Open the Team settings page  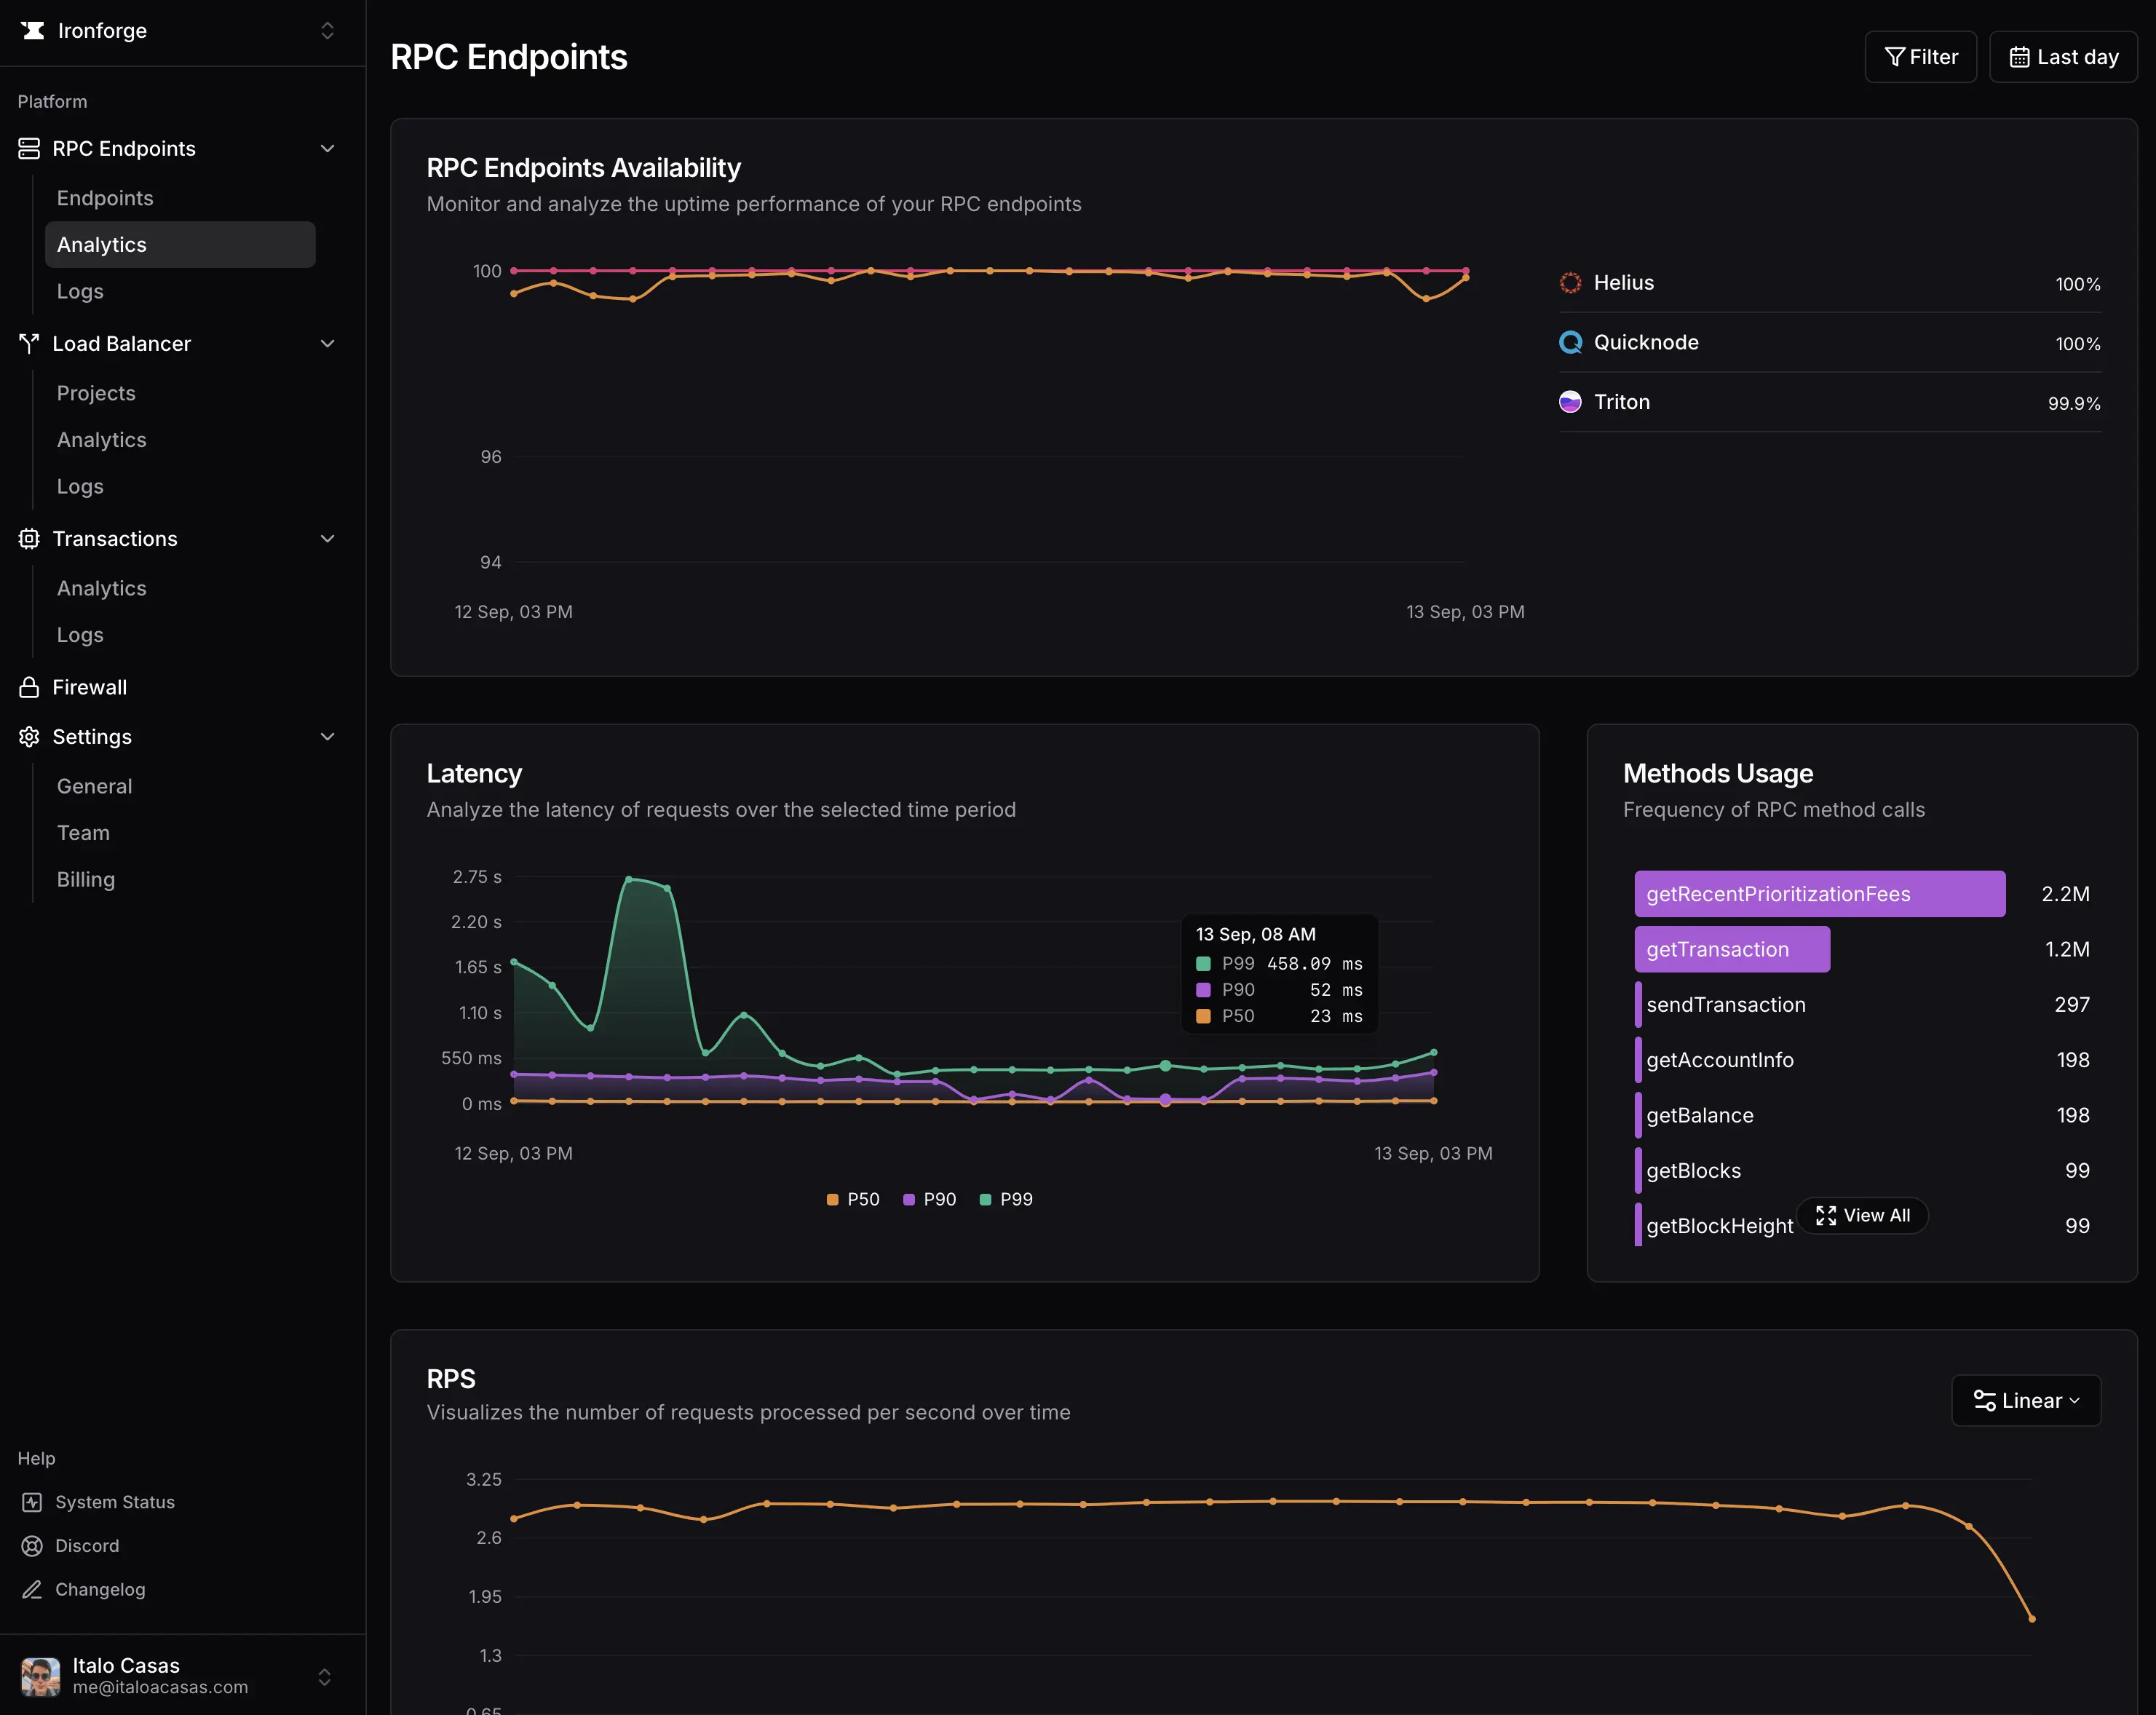(x=83, y=832)
